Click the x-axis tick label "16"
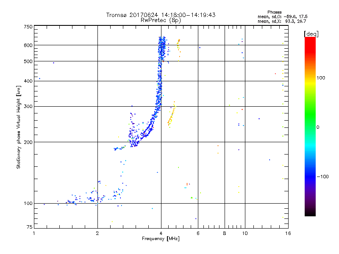 click(288, 233)
